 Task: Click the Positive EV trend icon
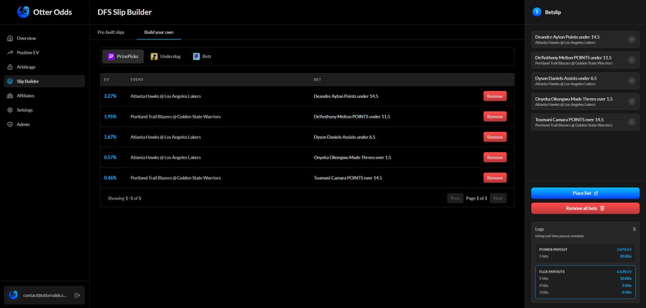click(10, 53)
